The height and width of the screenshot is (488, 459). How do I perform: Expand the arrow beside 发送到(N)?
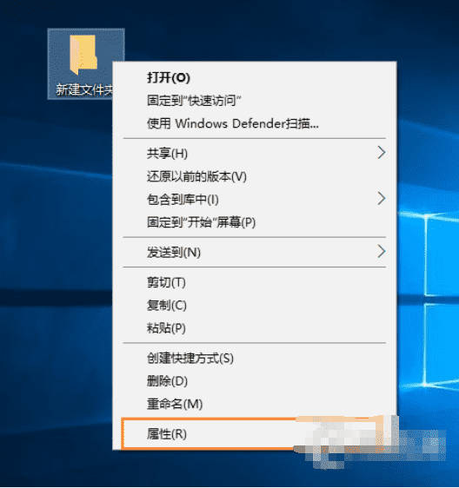382,252
